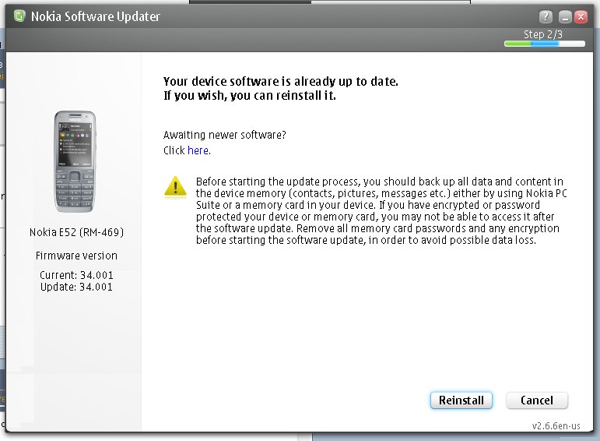Open help via the question mark button
This screenshot has height=441, width=600.
pos(546,16)
